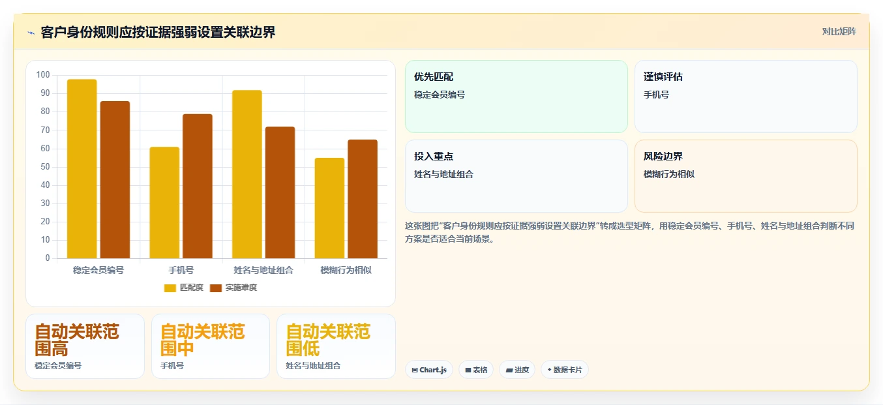Click 姓名与地址组合 text in 投入重点 card
Image resolution: width=883 pixels, height=405 pixels.
click(x=443, y=174)
